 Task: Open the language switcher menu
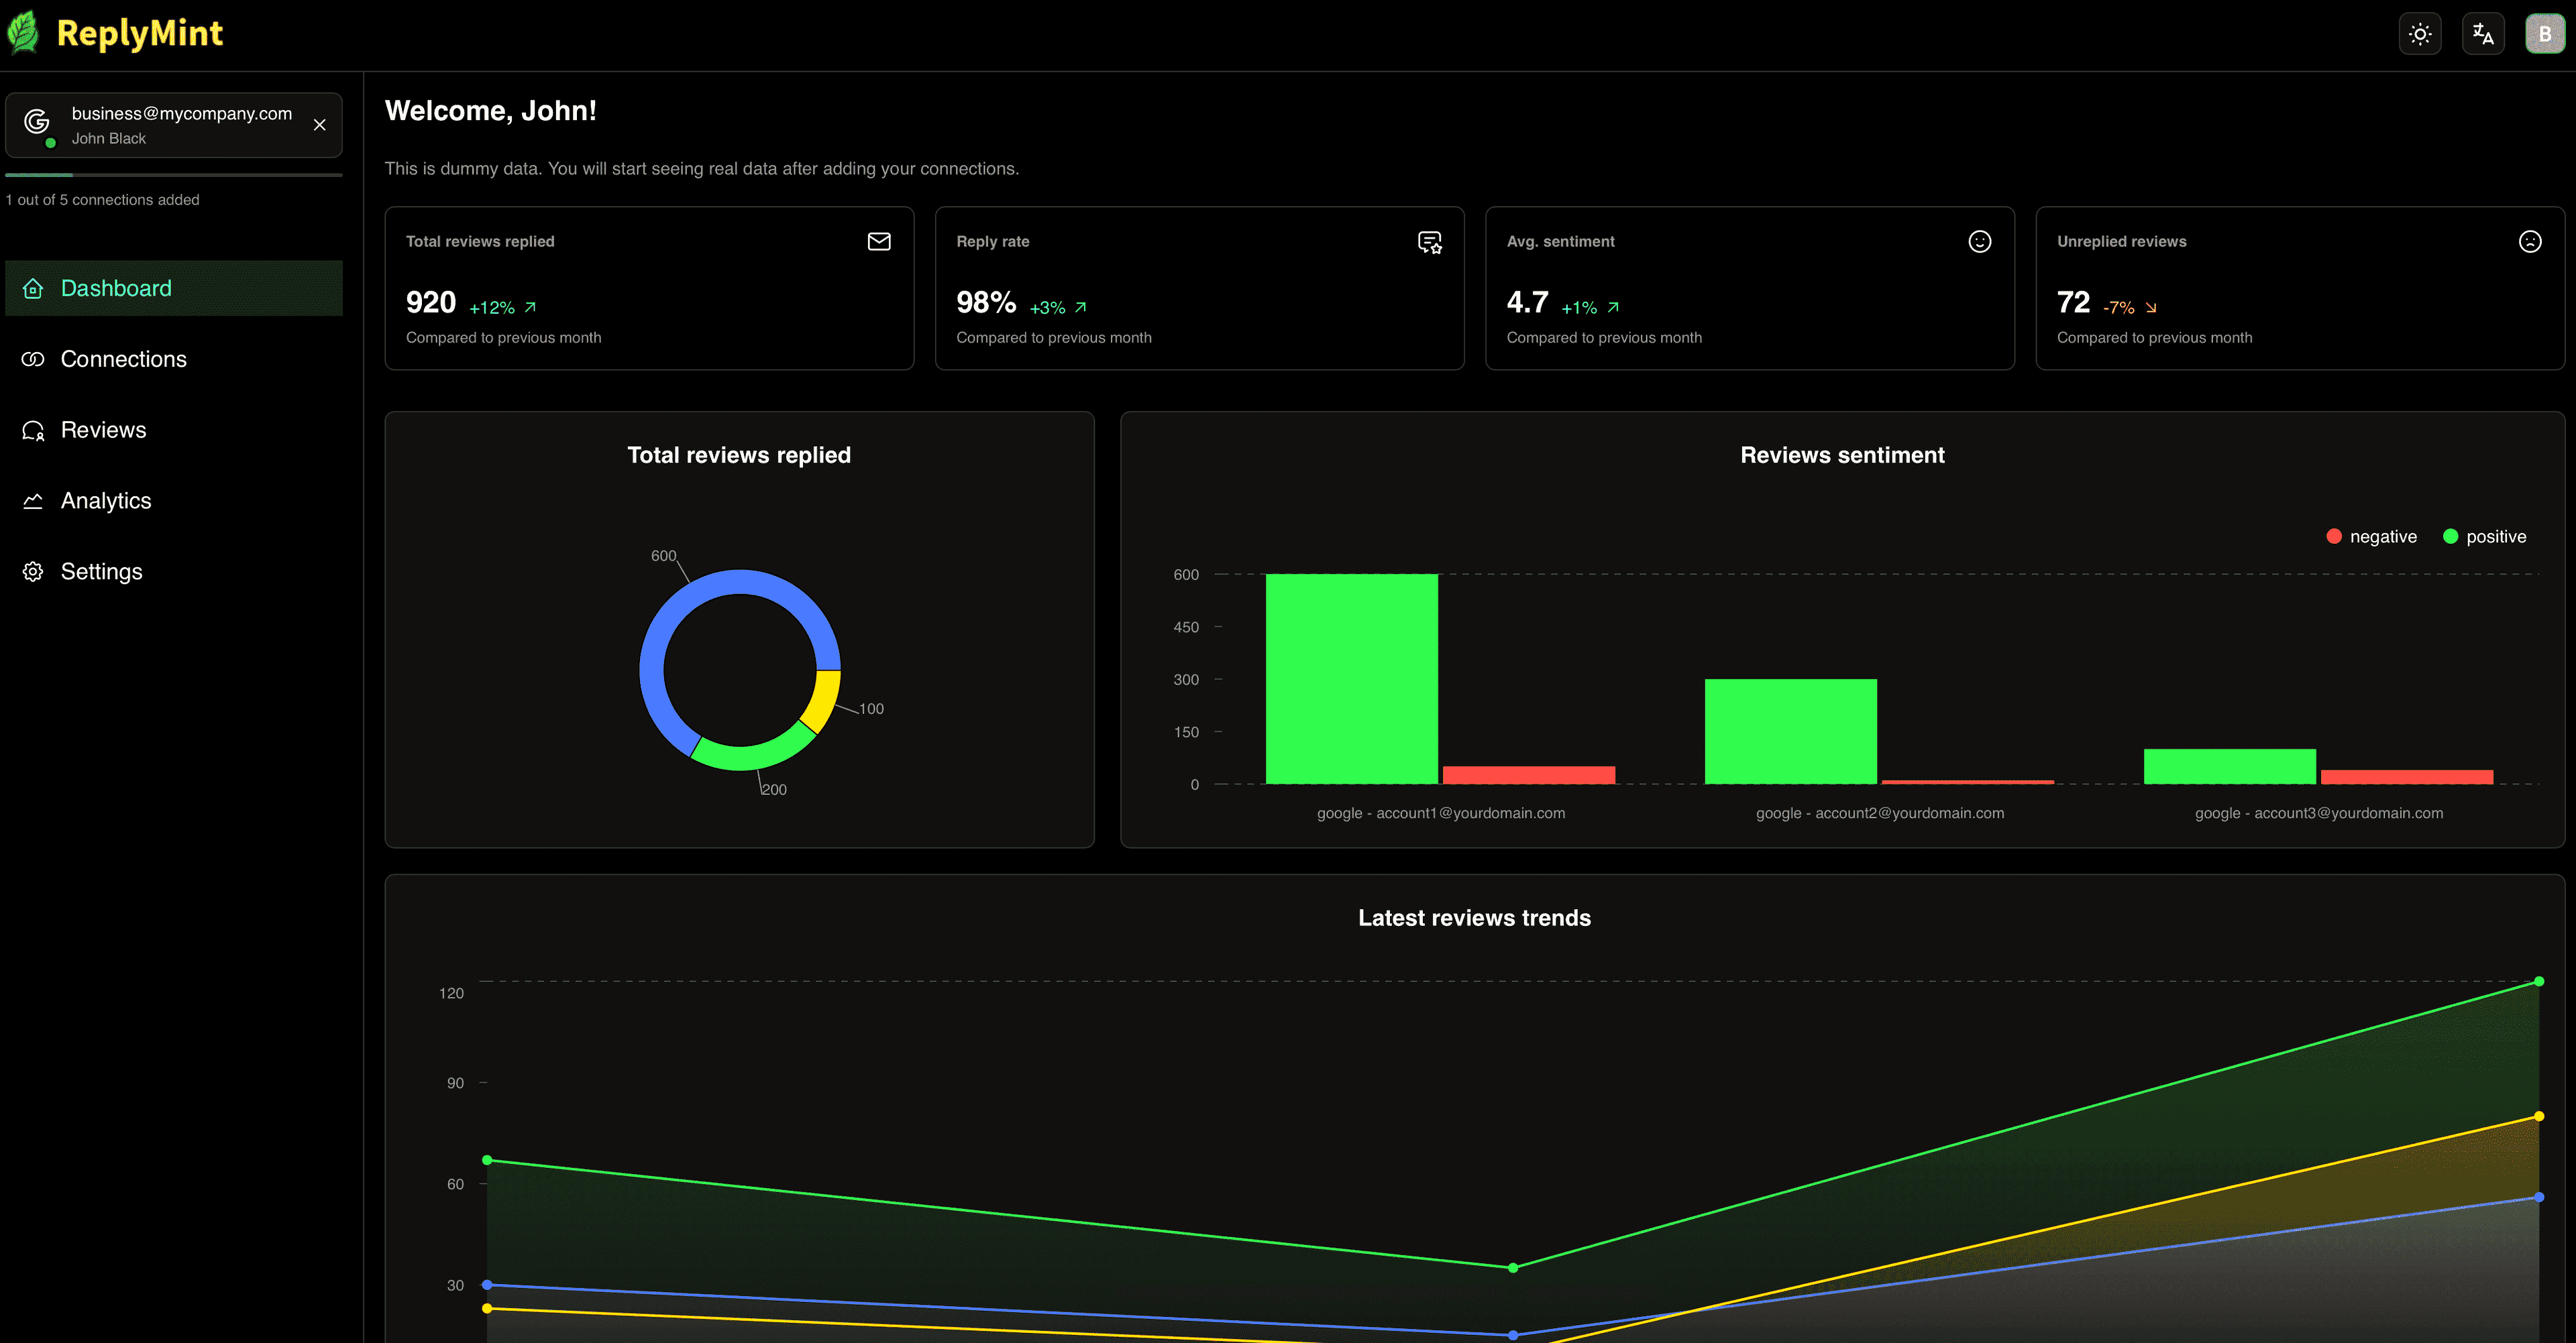click(2483, 33)
